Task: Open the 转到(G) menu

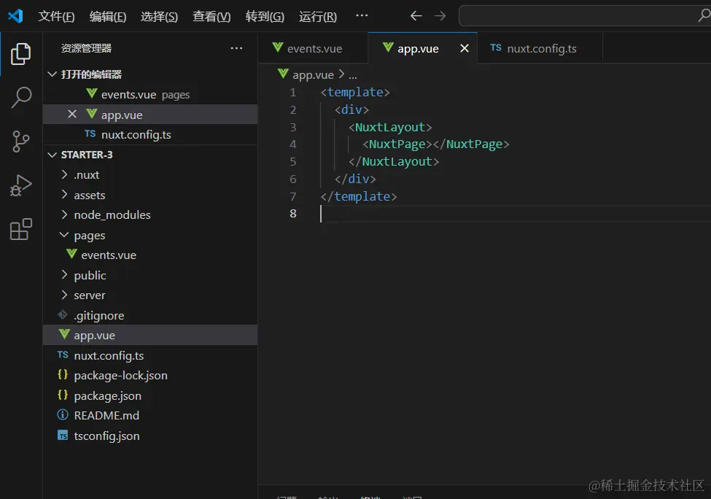Action: coord(265,16)
